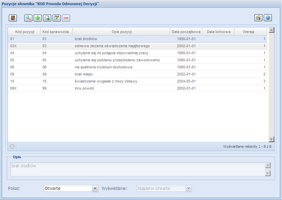This screenshot has width=282, height=200.
Task: Click the green plus add icon
Action: [x=38, y=18]
